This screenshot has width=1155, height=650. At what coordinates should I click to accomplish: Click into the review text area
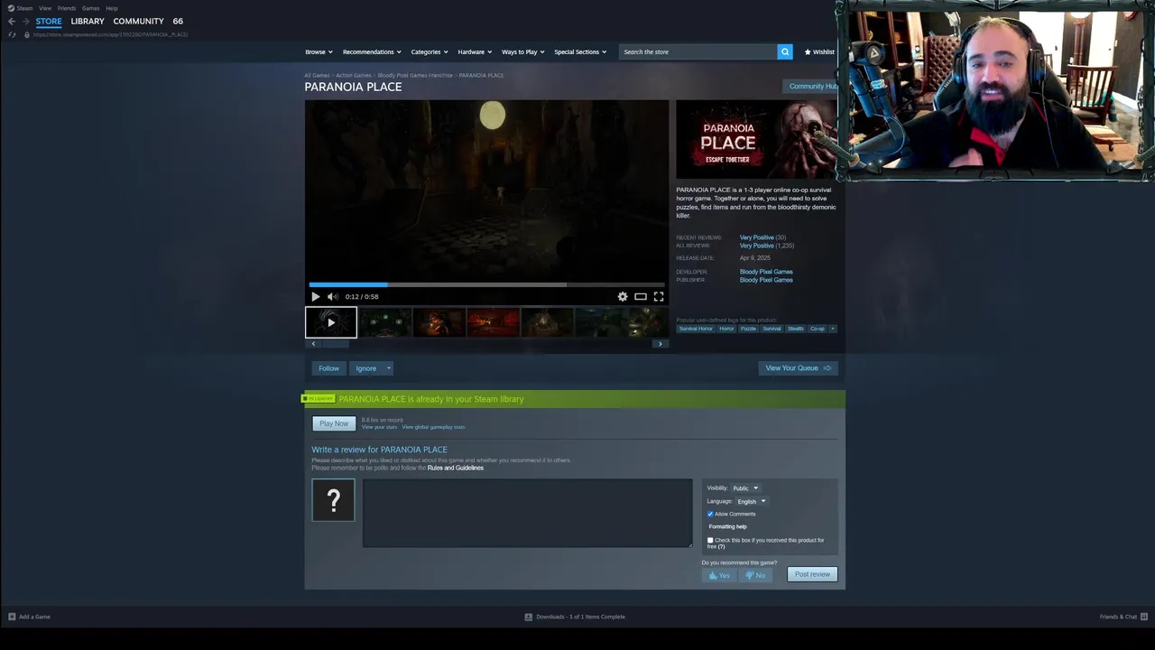pos(527,513)
